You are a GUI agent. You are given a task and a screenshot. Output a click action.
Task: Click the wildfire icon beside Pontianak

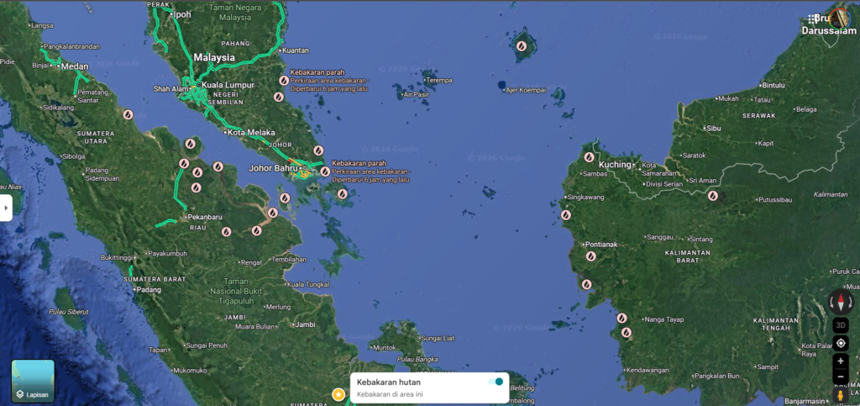click(x=591, y=256)
